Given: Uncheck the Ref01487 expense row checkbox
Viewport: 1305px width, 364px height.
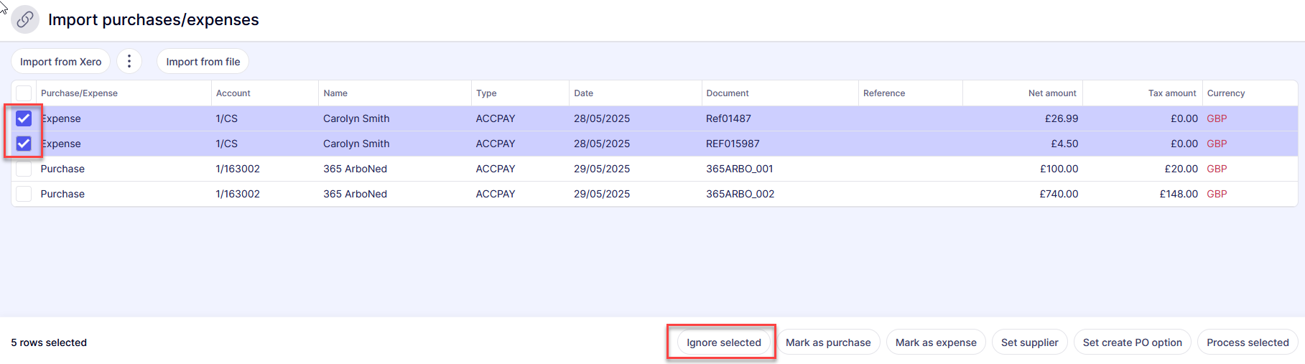Looking at the screenshot, I should click(24, 118).
